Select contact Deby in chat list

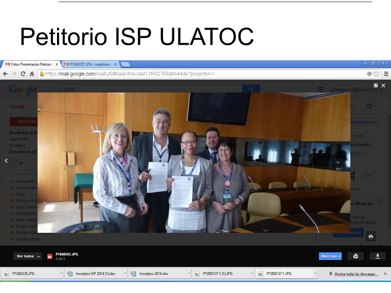(20, 195)
